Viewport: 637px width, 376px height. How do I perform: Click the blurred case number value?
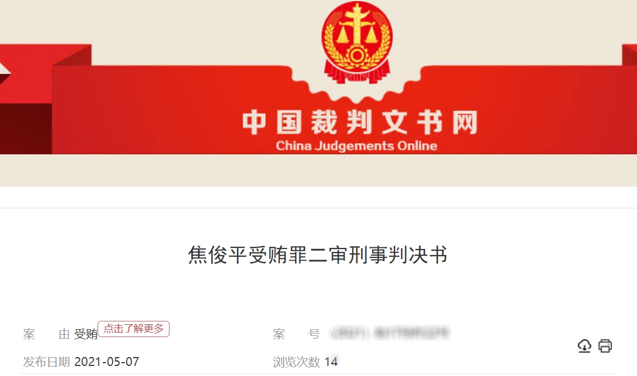pos(390,334)
